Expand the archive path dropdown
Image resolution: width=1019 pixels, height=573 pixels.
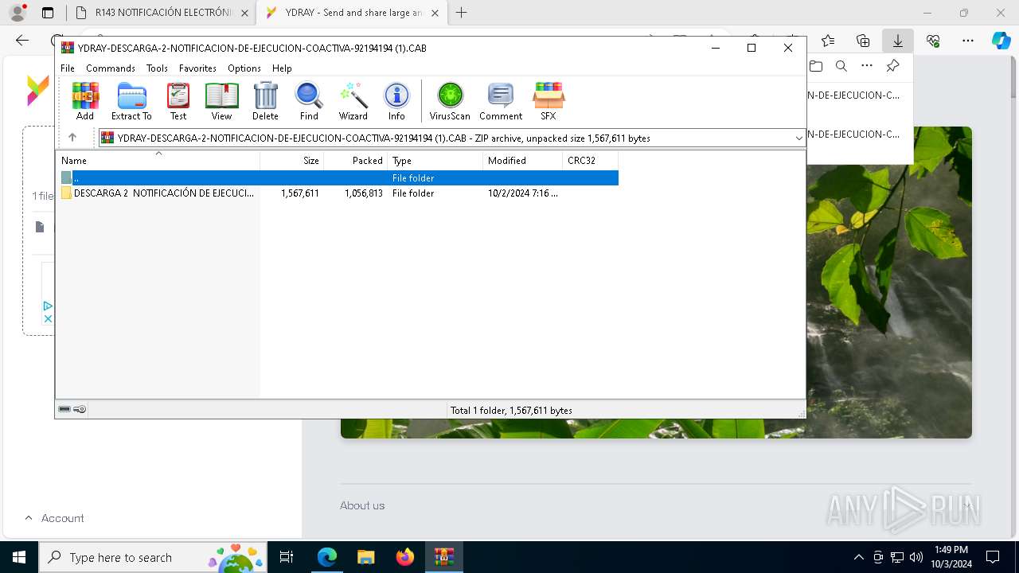pos(798,138)
